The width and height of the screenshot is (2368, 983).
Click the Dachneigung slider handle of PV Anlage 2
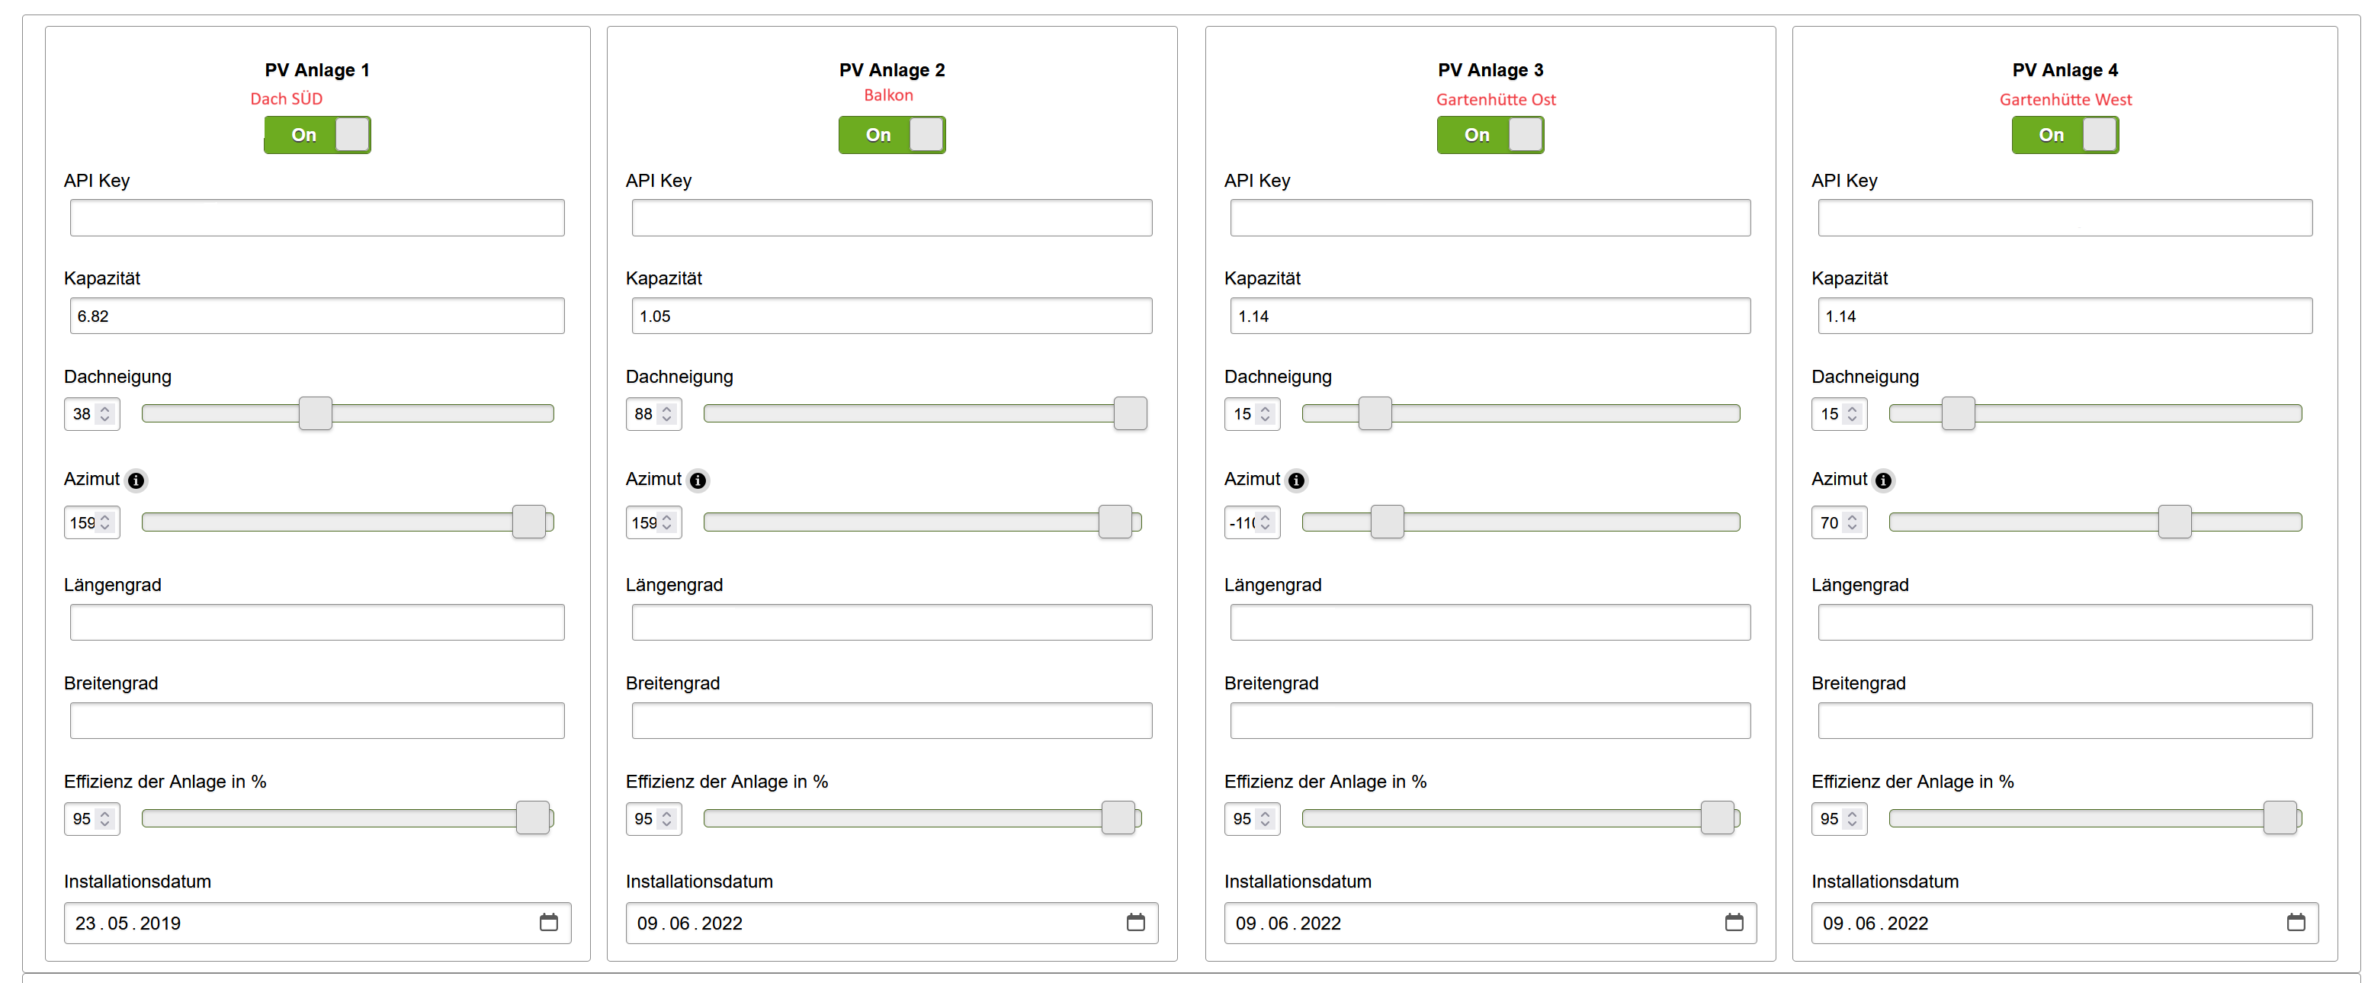1130,414
